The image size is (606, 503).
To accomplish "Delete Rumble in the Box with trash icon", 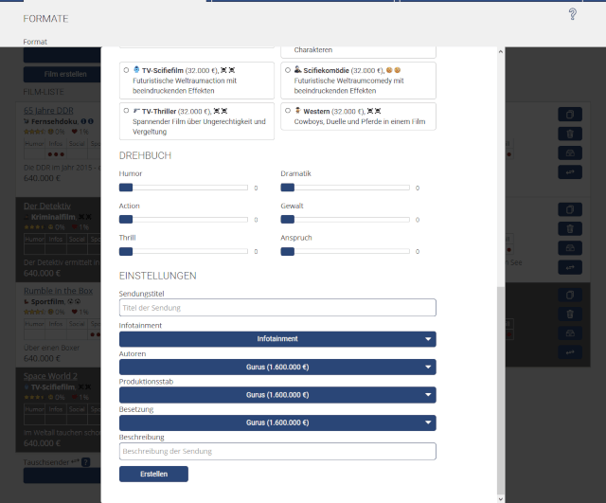I will pyautogui.click(x=570, y=314).
